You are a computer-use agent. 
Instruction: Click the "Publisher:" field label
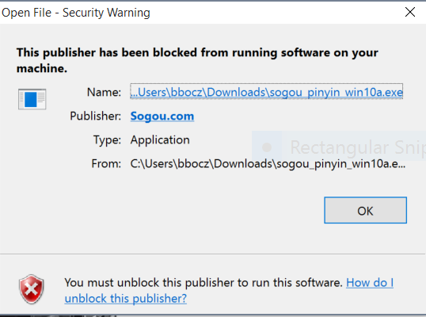95,116
